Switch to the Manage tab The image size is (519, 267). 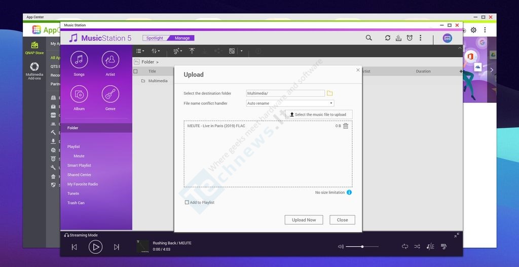[182, 38]
